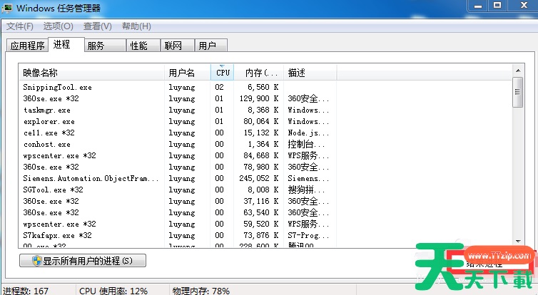Open the 文件(F) menu
Image resolution: width=538 pixels, height=295 pixels.
click(19, 26)
